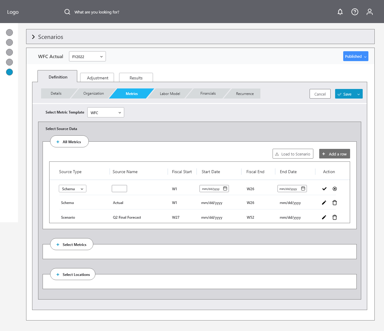This screenshot has height=331, width=384.
Task: Expand the Select Metrics section
Action: pyautogui.click(x=71, y=244)
